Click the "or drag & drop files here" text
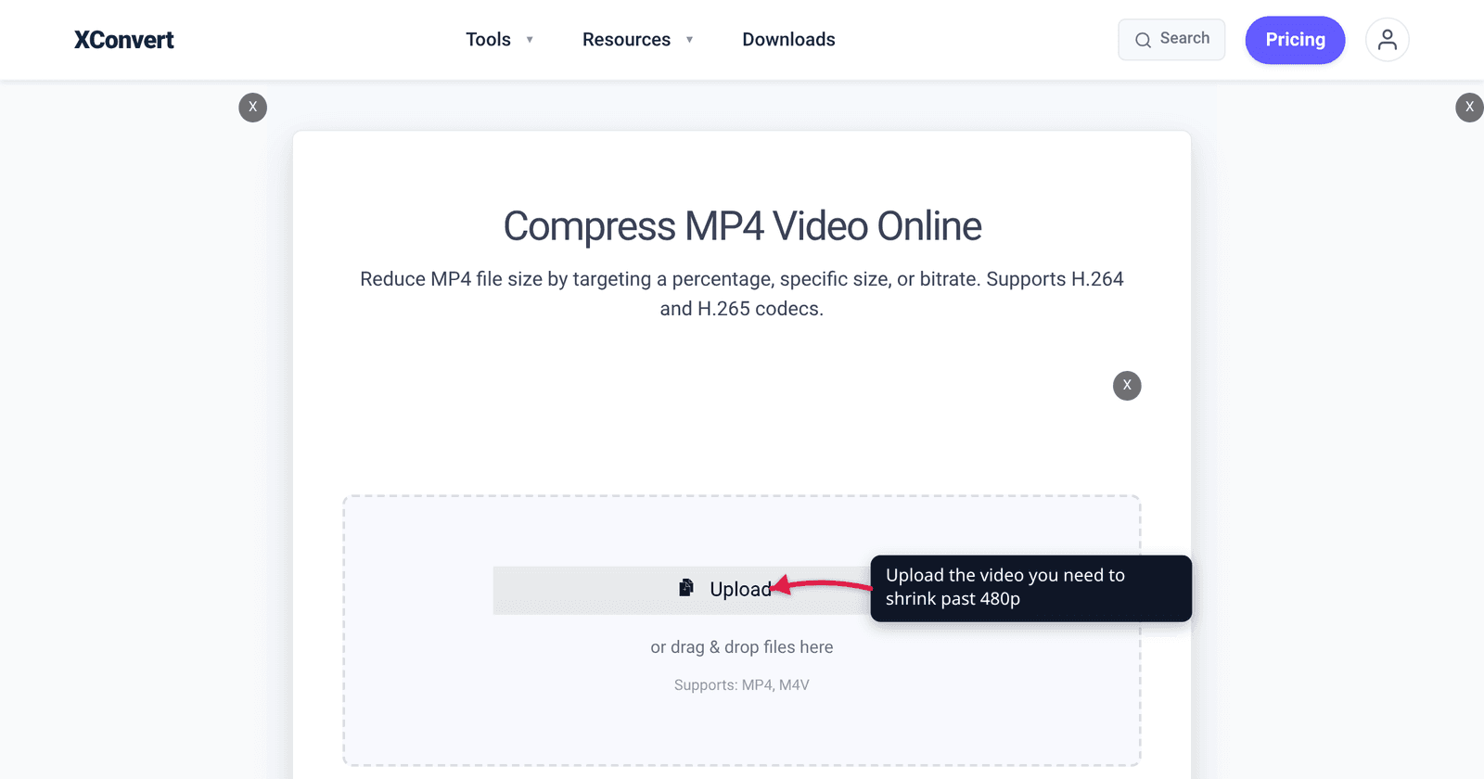Screen dimensions: 1484x779 742,647
